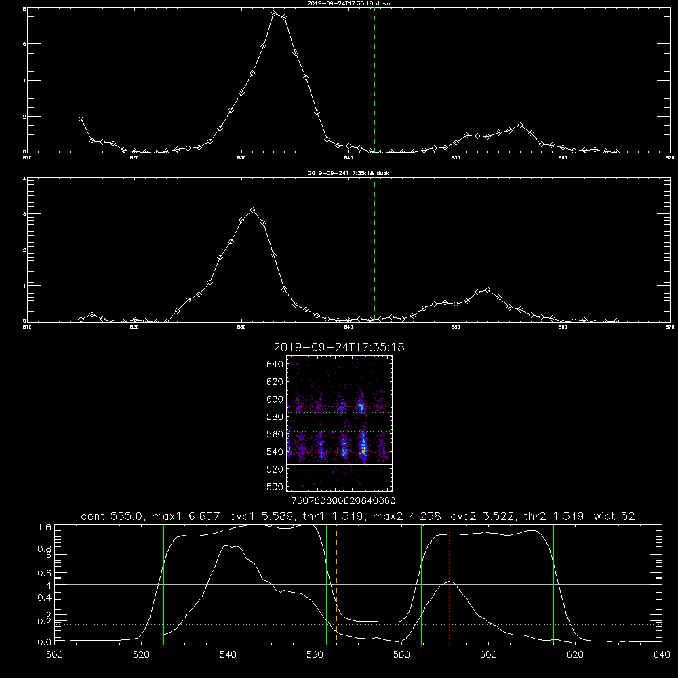The image size is (678, 678).
Task: Click y-axis label 0.4 of bottom plot
Action: (x=44, y=597)
